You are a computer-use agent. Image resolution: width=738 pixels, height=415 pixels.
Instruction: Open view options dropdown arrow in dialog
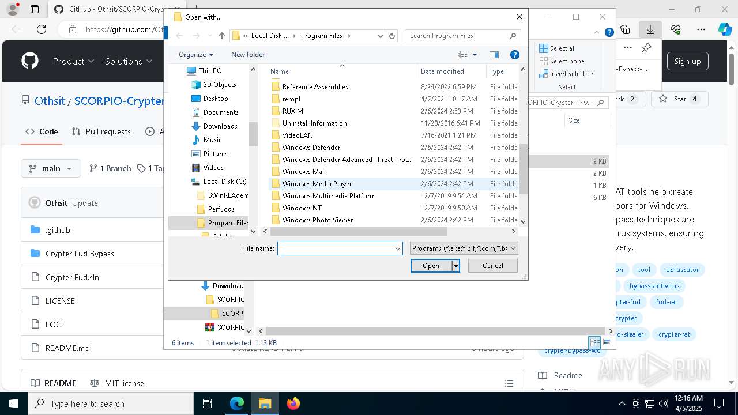click(x=475, y=55)
